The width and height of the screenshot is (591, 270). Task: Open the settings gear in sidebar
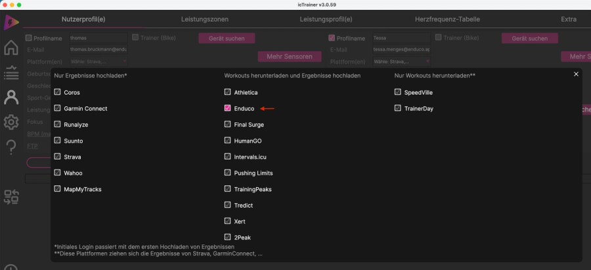click(x=11, y=122)
